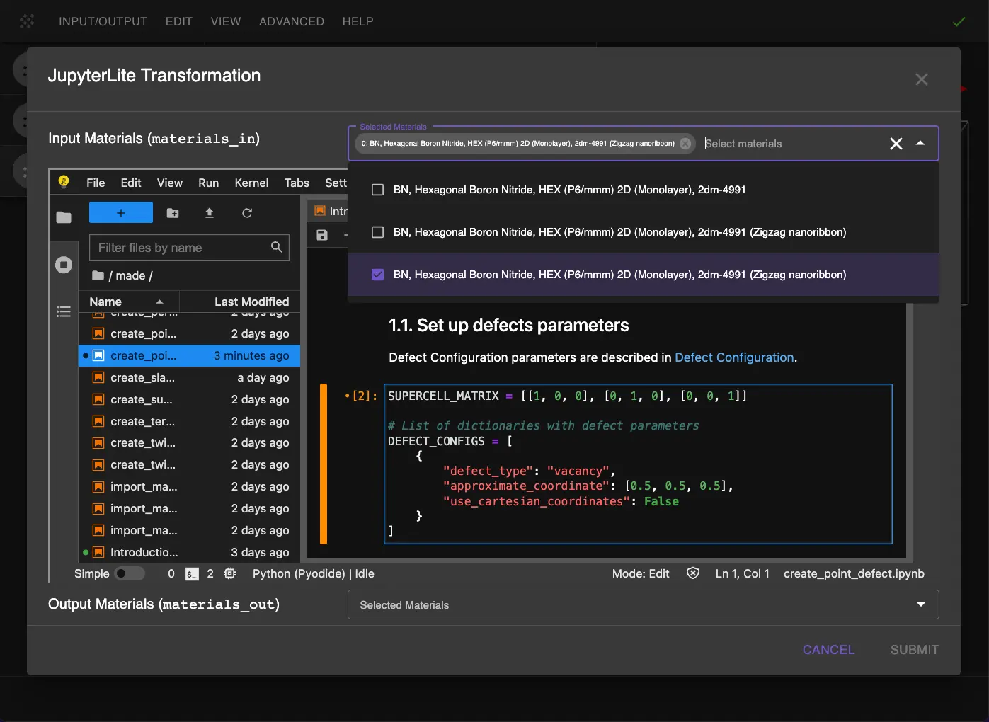The image size is (989, 722).
Task: Toggle the Simple mode switch
Action: 130,573
